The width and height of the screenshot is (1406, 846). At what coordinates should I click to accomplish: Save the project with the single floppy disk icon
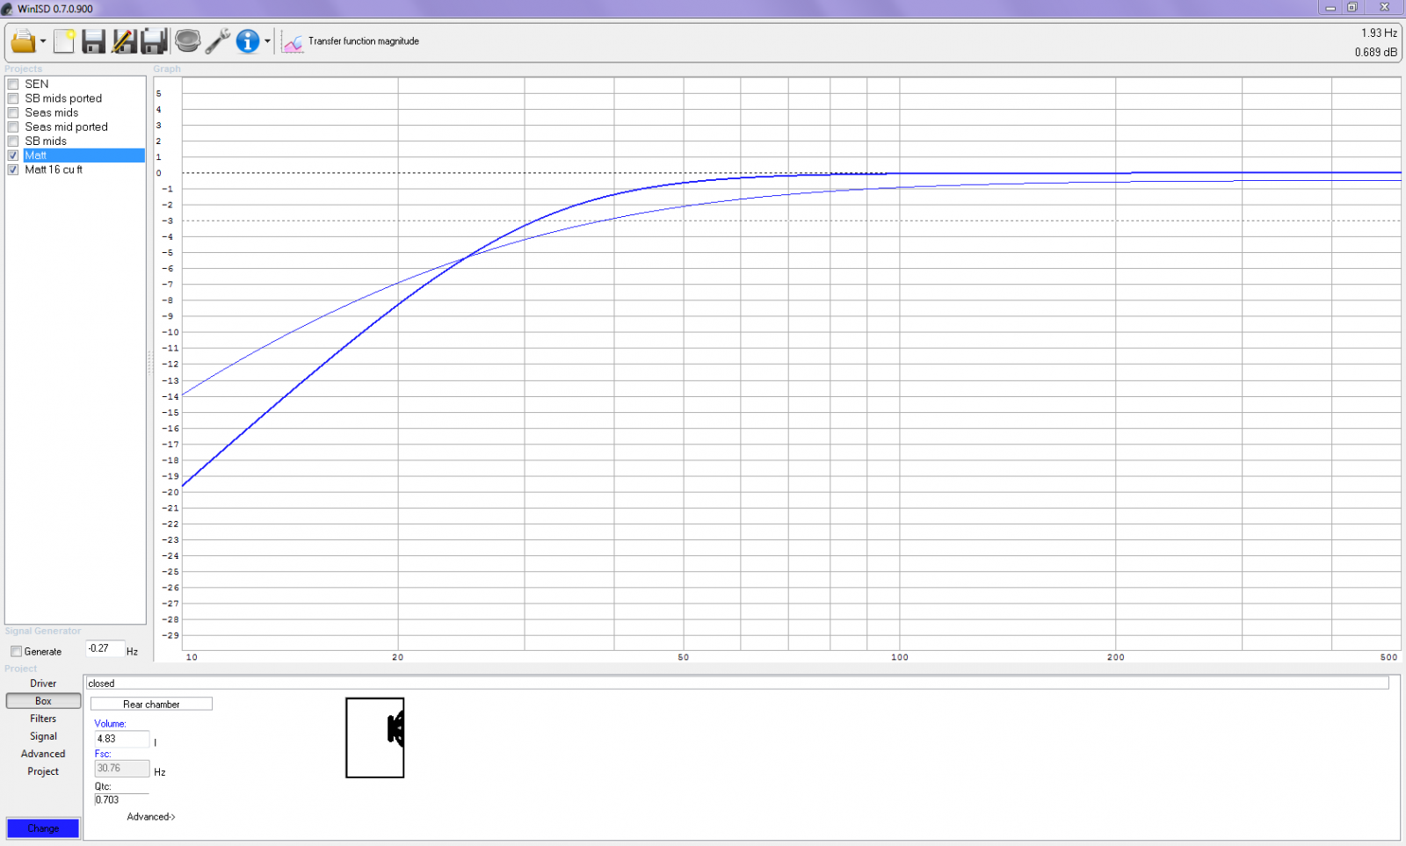(x=93, y=41)
